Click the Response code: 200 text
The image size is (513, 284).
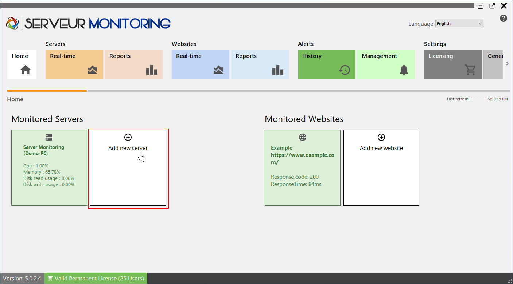click(295, 177)
